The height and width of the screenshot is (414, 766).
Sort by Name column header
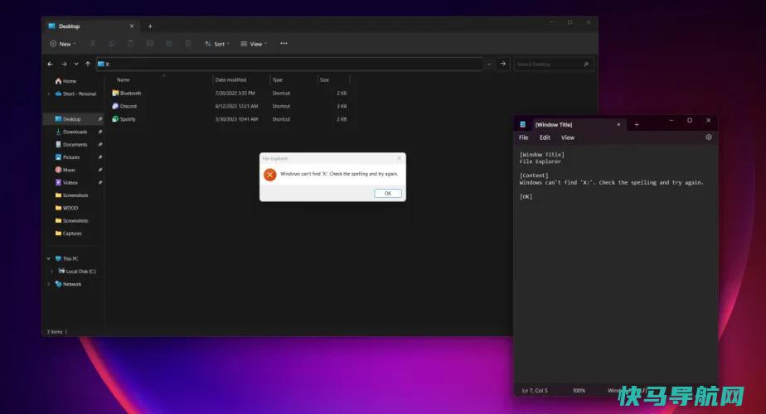123,79
